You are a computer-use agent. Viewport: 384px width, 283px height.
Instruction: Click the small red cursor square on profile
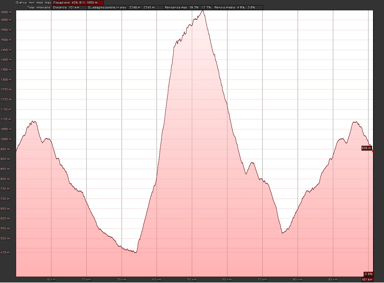tap(373, 151)
